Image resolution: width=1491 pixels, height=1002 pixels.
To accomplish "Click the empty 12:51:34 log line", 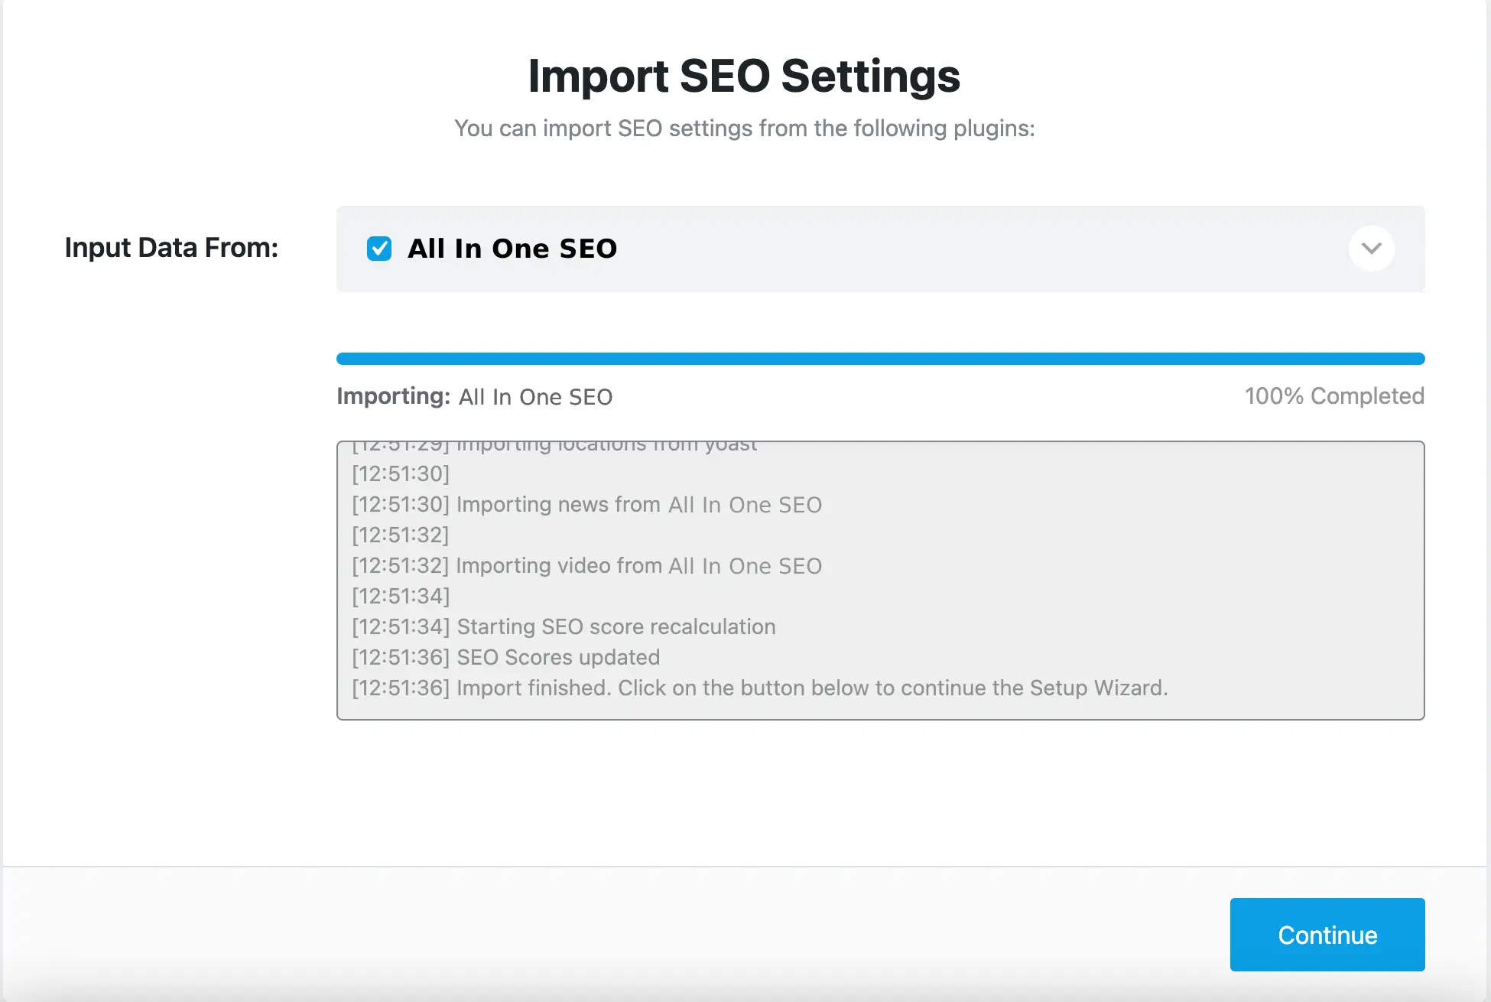I will click(401, 596).
